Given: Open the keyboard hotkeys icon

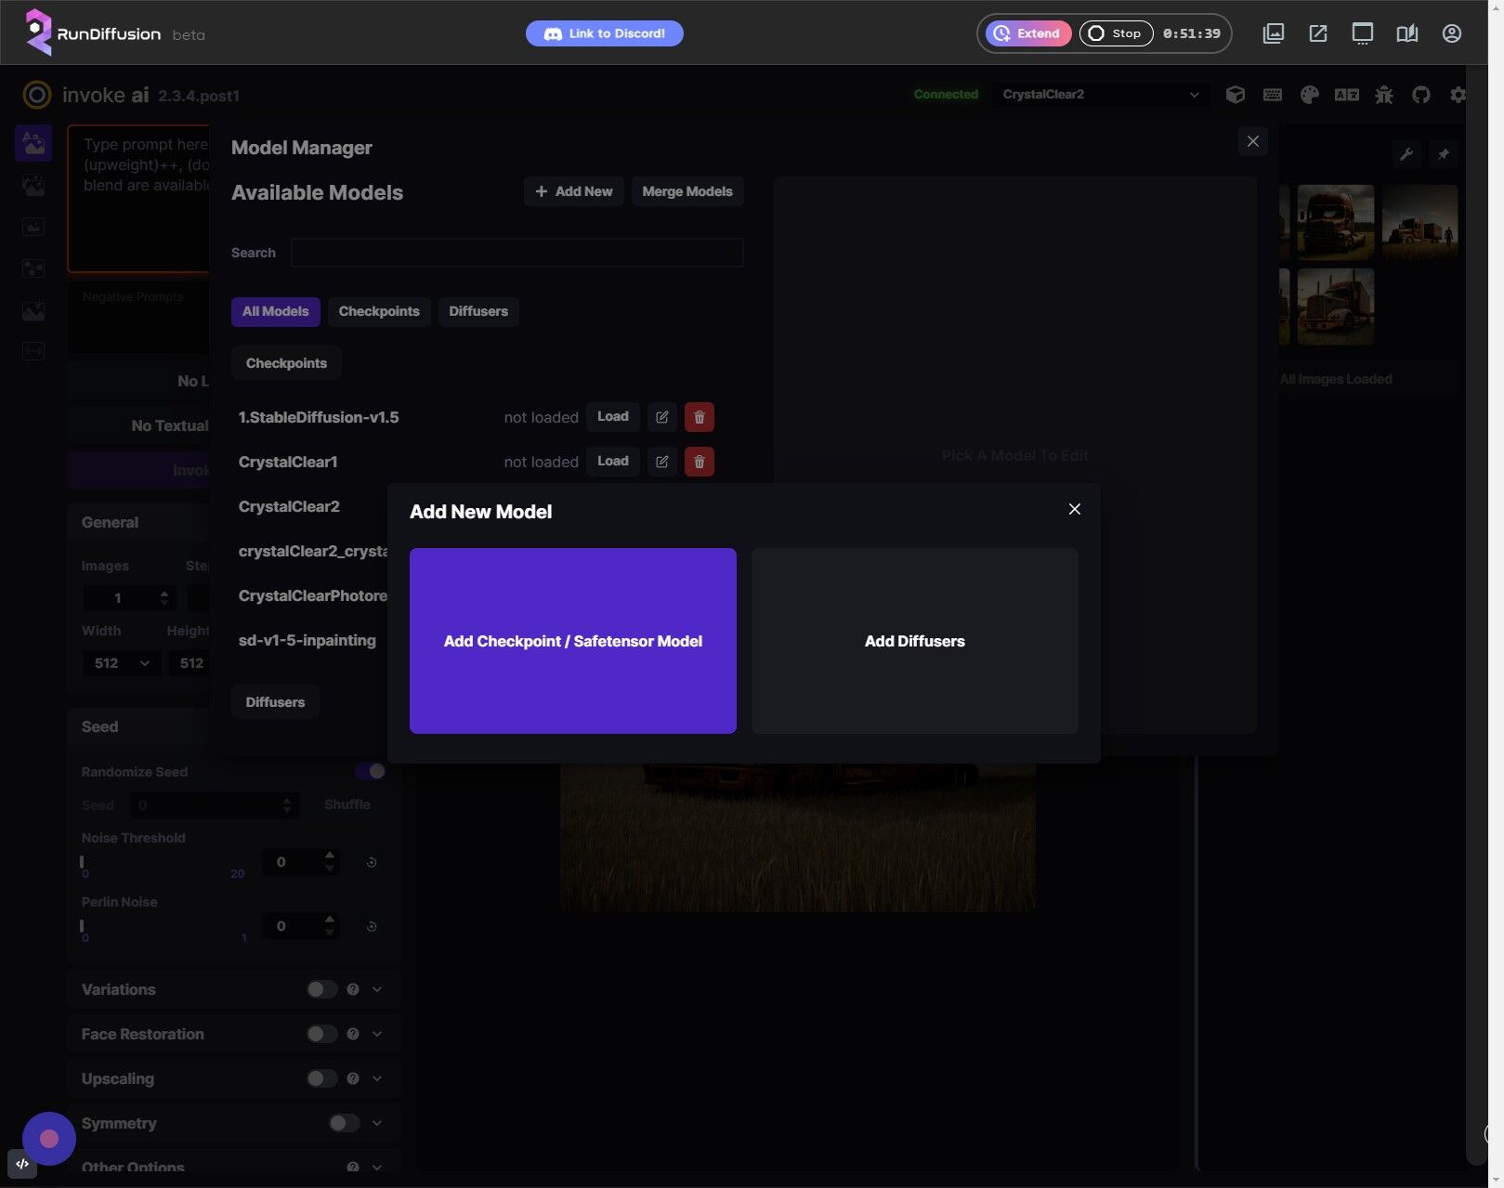Looking at the screenshot, I should tap(1272, 95).
